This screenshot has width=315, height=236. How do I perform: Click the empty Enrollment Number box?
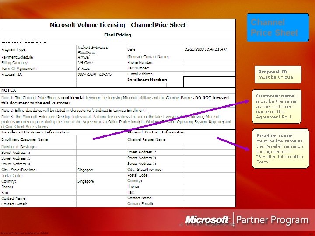point(209,82)
